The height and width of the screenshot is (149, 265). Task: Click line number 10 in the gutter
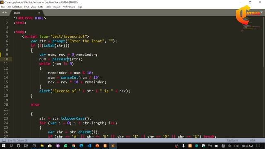pos(6,59)
